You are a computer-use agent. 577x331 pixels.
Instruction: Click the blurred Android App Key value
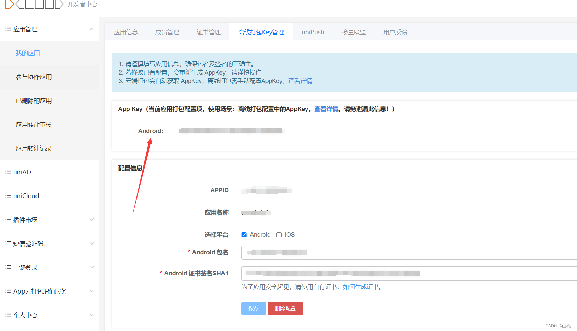pos(231,130)
